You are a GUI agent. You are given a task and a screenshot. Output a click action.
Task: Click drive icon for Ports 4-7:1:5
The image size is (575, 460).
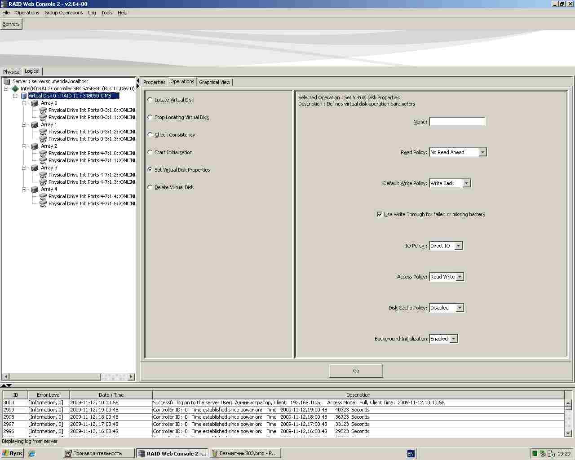point(43,203)
